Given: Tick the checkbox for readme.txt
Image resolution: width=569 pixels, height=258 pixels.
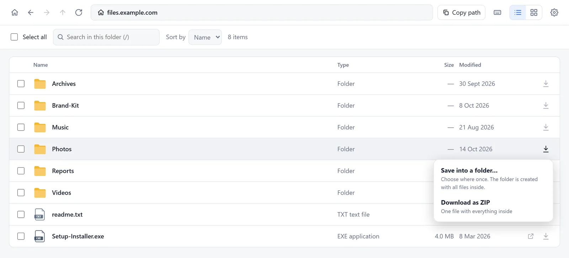Looking at the screenshot, I should (21, 215).
